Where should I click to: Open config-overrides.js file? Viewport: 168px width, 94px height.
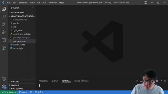22,34
